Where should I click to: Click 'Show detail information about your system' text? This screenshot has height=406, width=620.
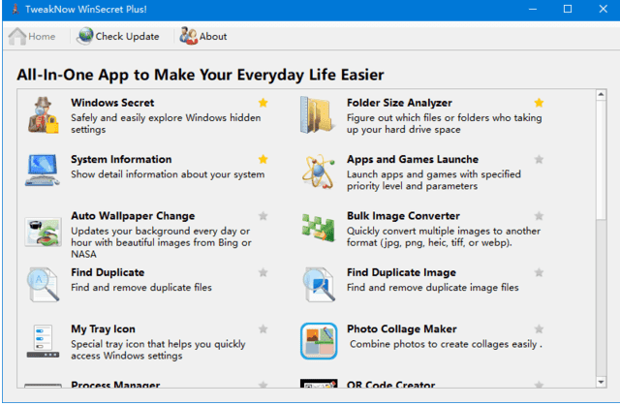(168, 174)
